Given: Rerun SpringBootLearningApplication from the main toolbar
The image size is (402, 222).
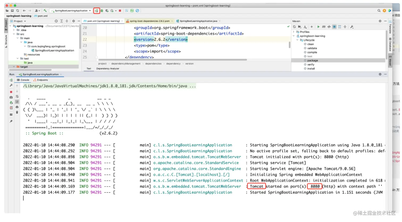Looking at the screenshot, I should pyautogui.click(x=97, y=11).
